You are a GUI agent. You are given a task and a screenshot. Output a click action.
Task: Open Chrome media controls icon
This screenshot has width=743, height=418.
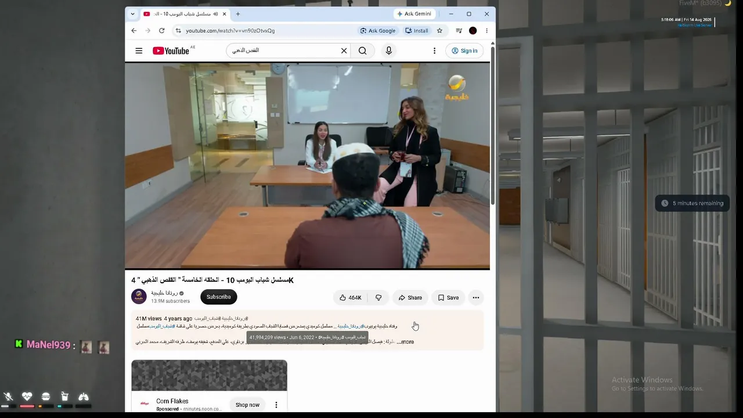click(459, 31)
